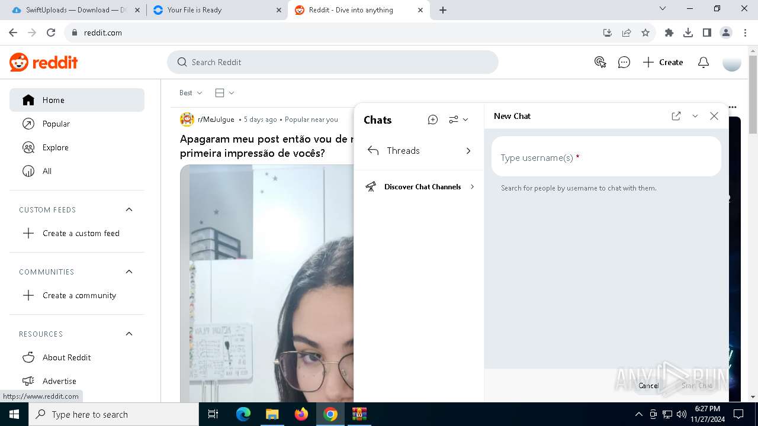Open Discover Chat Channels

point(419,187)
